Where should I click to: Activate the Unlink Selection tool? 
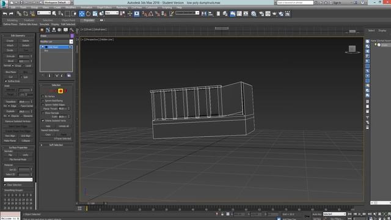26,13
